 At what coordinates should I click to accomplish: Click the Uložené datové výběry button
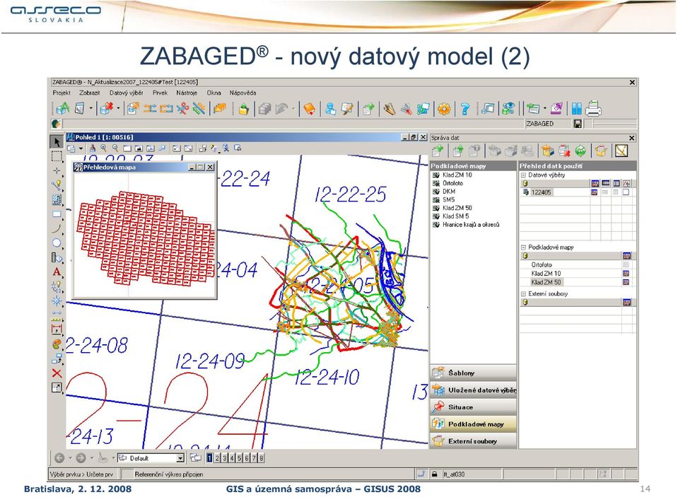click(474, 390)
